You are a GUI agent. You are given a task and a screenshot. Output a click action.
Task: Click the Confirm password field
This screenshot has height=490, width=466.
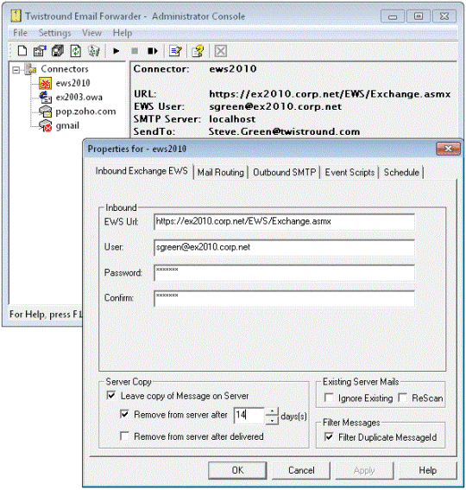pyautogui.click(x=284, y=298)
